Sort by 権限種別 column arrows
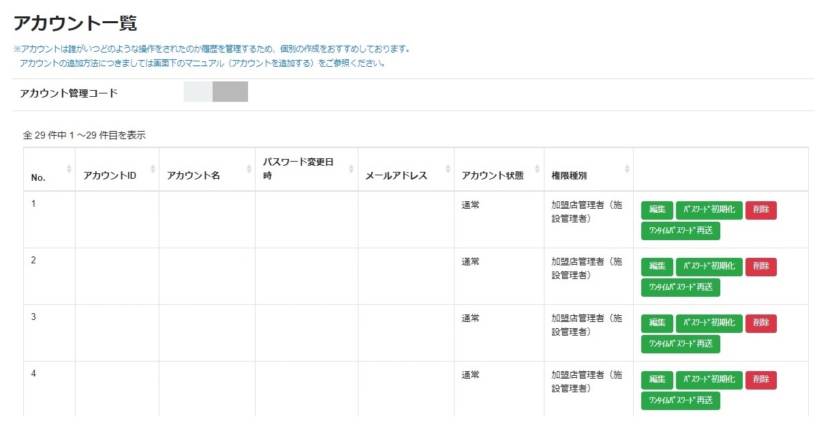This screenshot has height=440, width=815. (x=628, y=169)
